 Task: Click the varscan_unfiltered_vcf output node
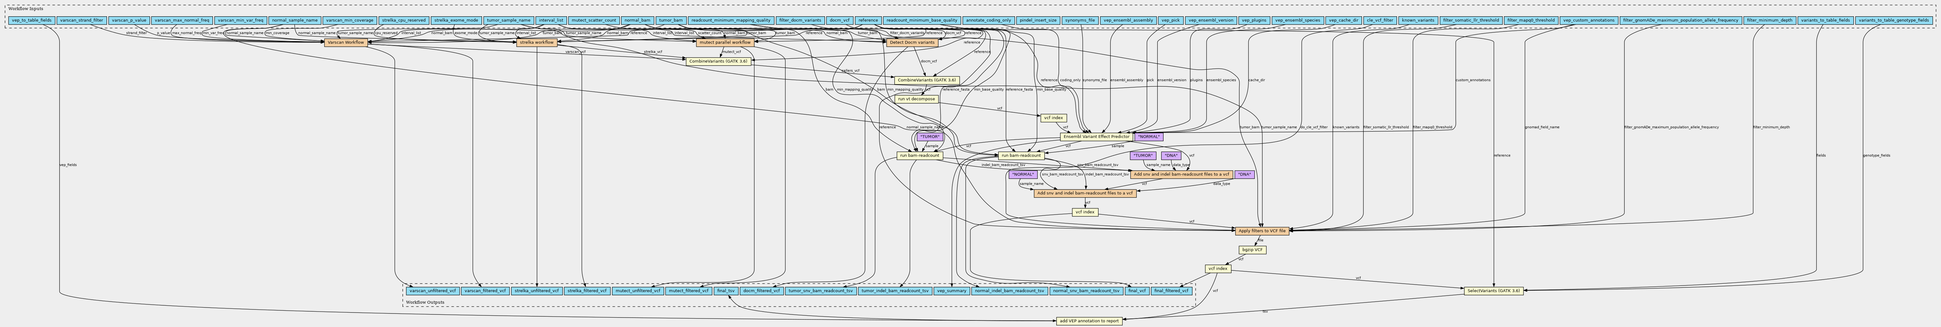[x=433, y=290]
